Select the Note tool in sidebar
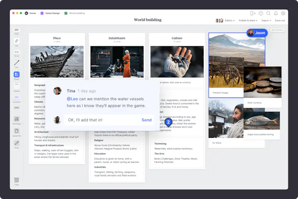Screen dimensions: 298x199 point(16,31)
